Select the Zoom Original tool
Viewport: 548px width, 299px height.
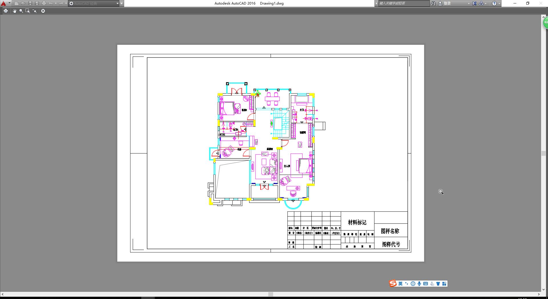coord(35,11)
